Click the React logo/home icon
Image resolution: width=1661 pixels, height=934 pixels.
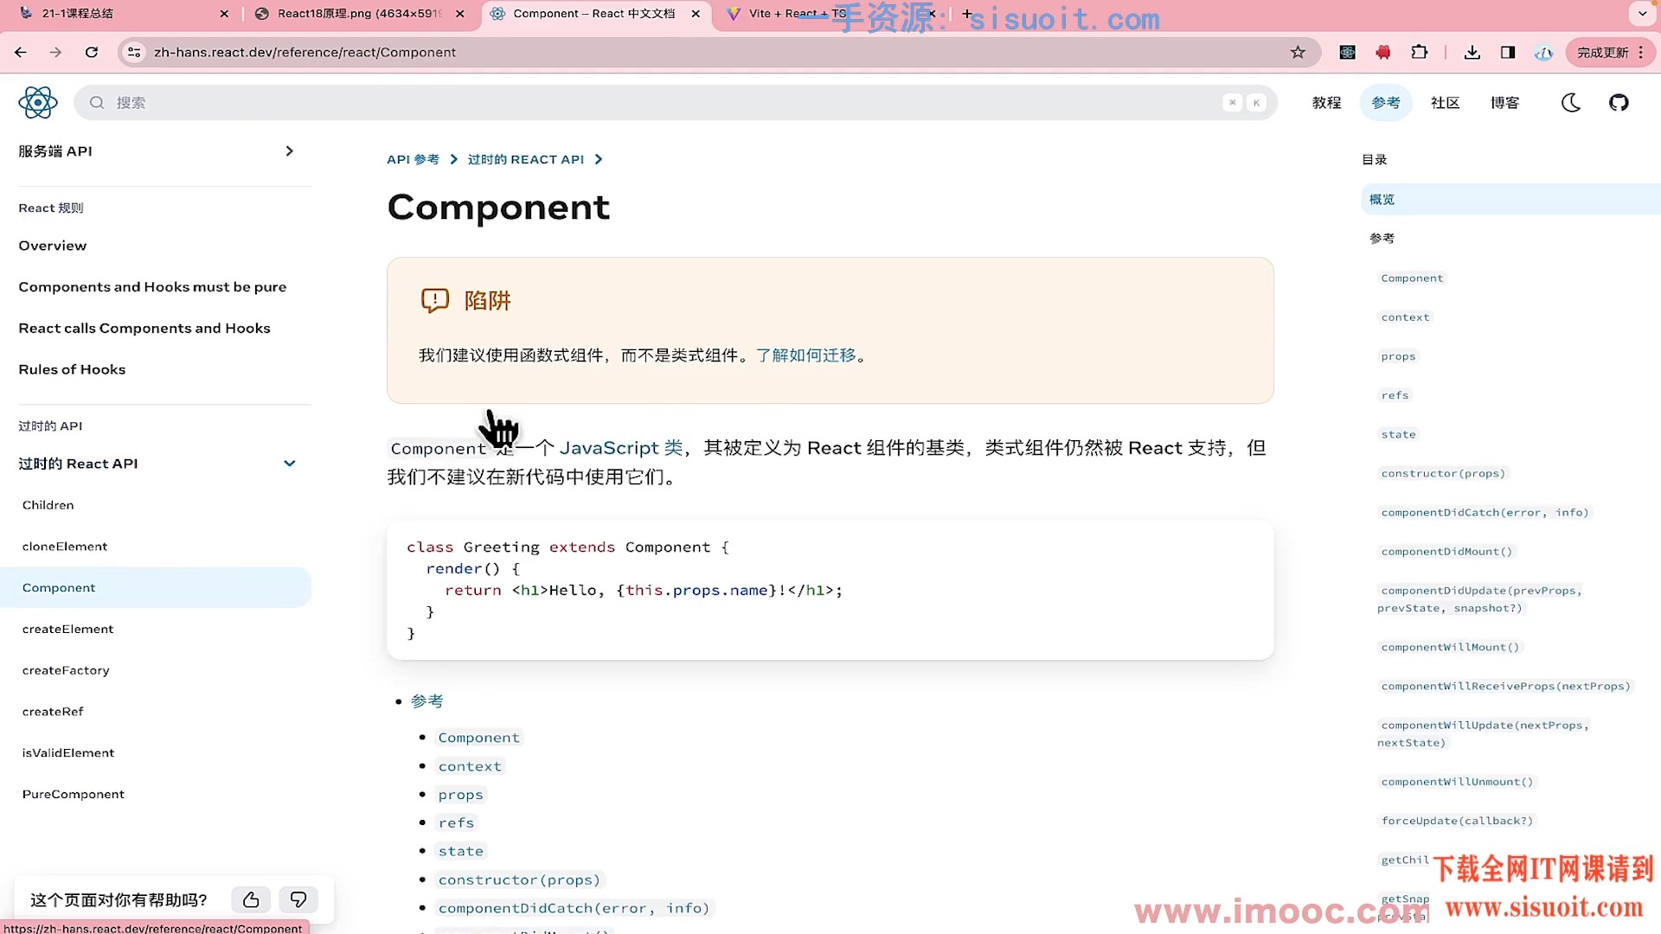tap(38, 103)
